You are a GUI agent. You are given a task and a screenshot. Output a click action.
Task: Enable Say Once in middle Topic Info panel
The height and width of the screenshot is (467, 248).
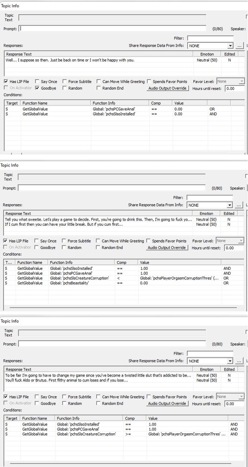(36, 241)
